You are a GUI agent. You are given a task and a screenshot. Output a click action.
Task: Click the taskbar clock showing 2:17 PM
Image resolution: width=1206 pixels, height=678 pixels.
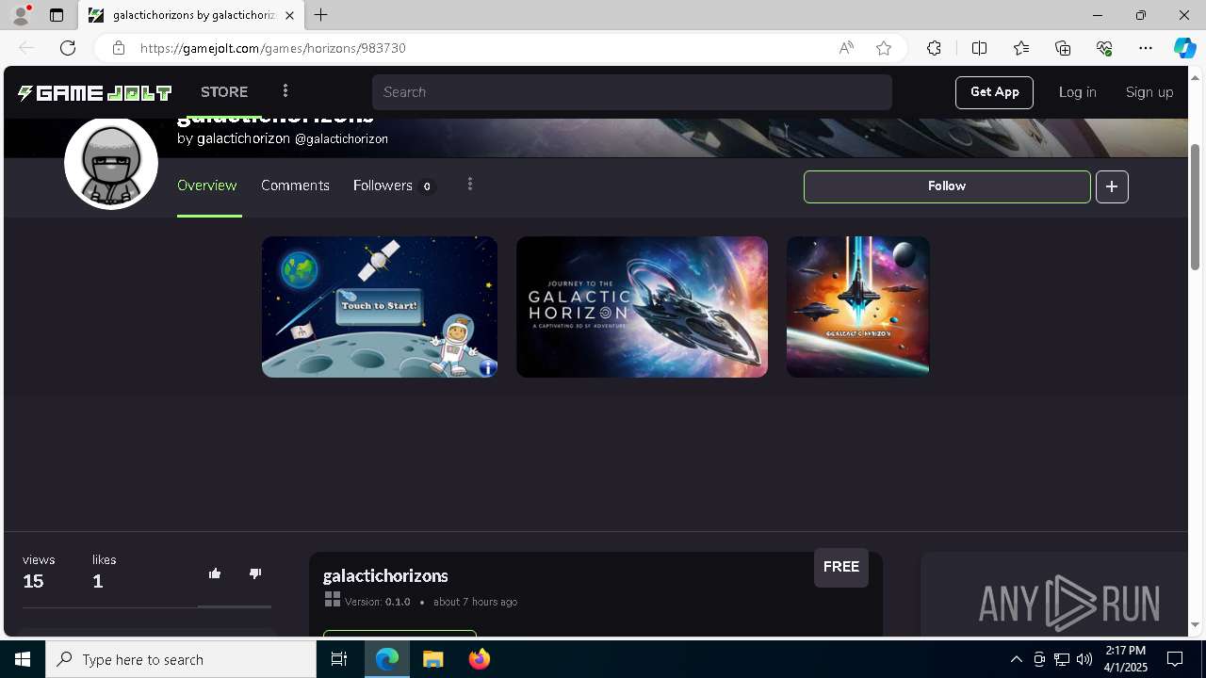point(1125,659)
